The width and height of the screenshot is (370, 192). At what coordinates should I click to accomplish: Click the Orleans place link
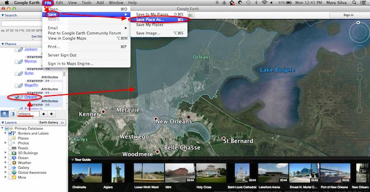tap(31, 97)
